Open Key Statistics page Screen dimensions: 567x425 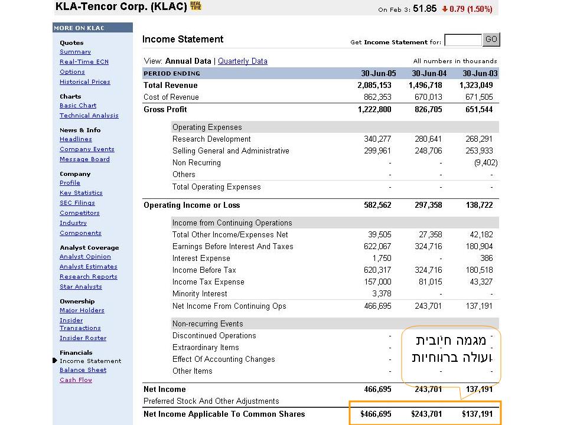coord(81,193)
